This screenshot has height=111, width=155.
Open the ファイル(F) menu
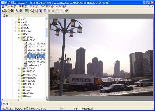click(x=10, y=7)
